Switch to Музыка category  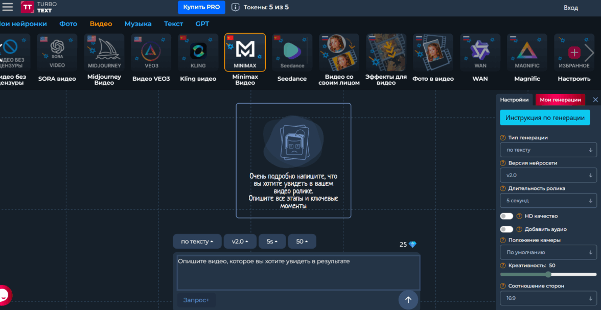[138, 24]
